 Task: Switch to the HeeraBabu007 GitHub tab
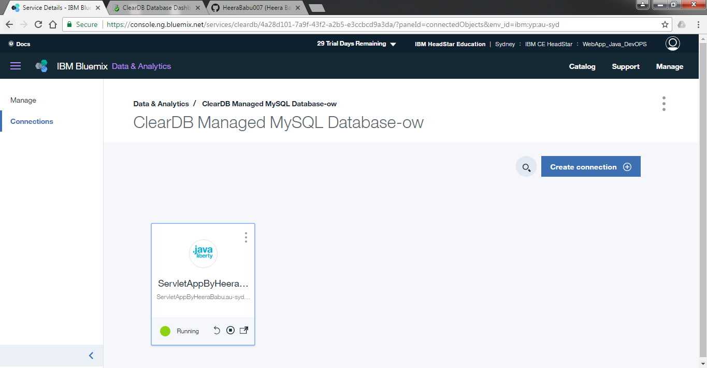click(x=255, y=8)
